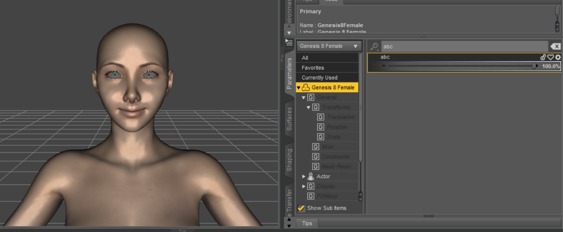Click the down arrow above the Parameters tab
This screenshot has width=563, height=232.
click(x=289, y=33)
